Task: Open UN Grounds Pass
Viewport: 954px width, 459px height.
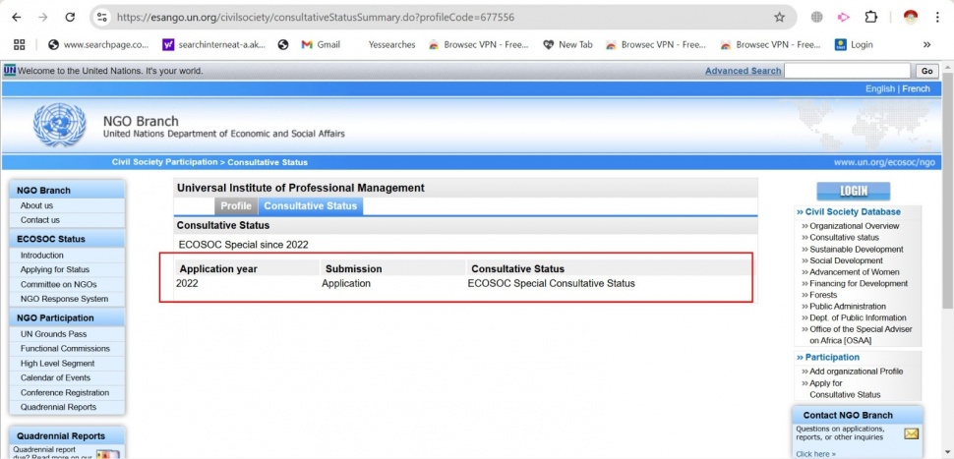Action: [53, 334]
